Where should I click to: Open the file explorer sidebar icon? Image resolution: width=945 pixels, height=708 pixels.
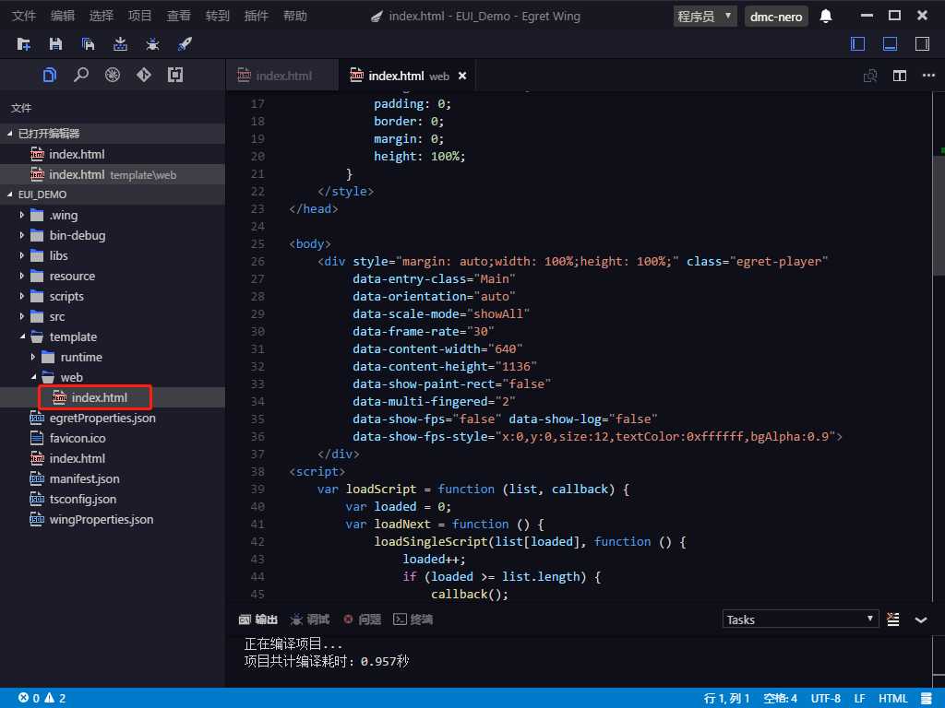[x=50, y=75]
